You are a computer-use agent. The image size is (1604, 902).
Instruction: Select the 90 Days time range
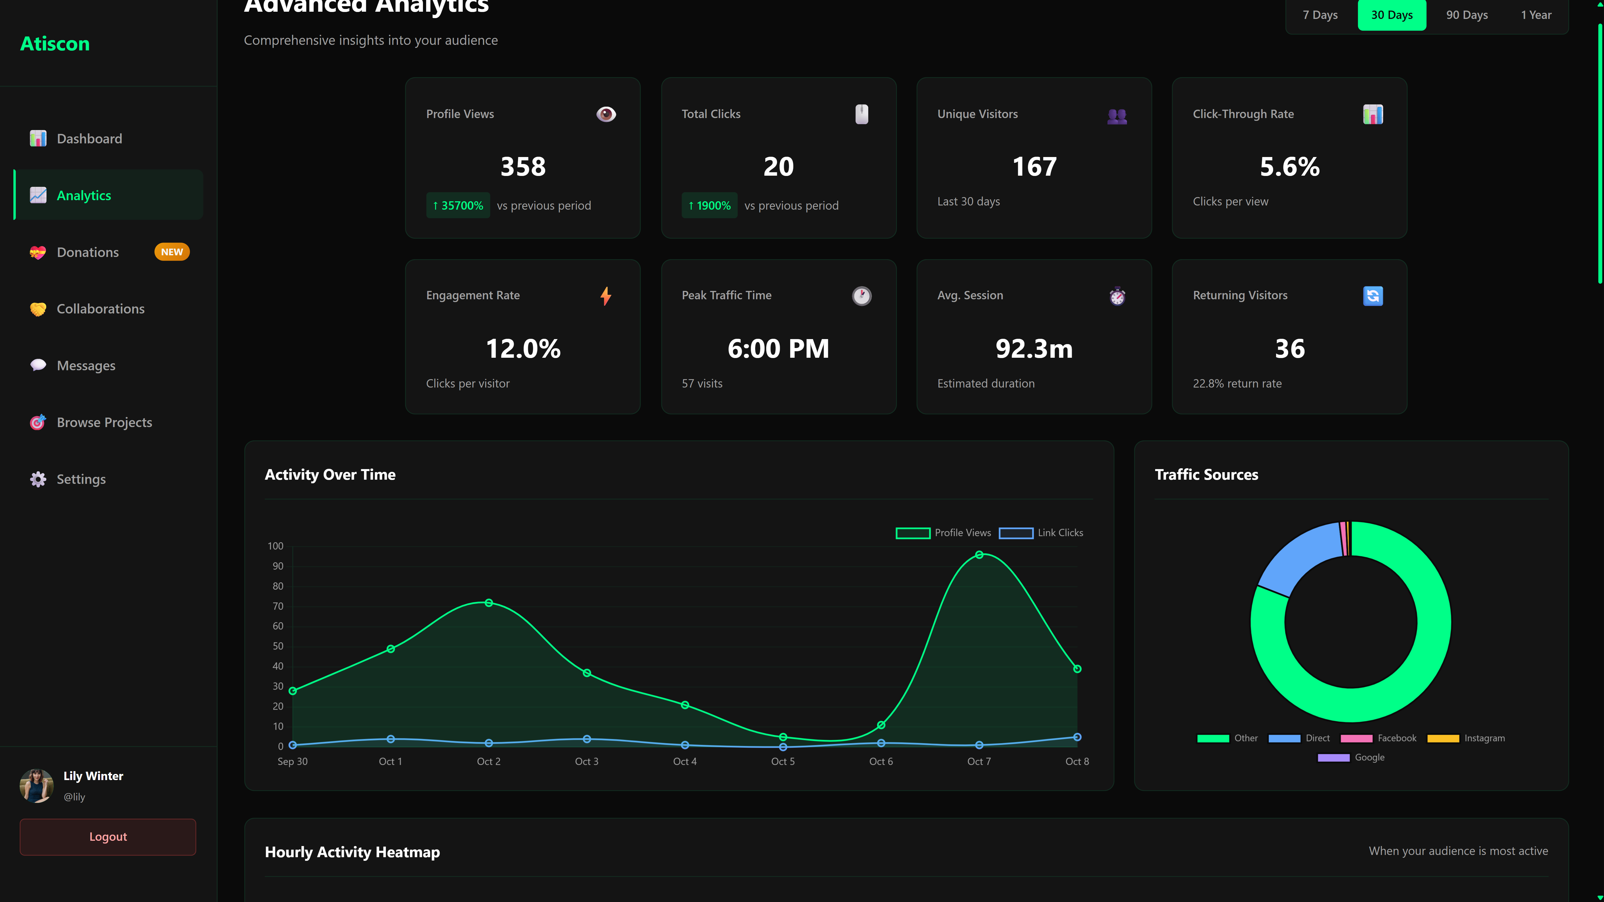tap(1466, 15)
